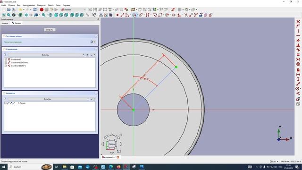302x170 pixels.
Task: Select the Create line tool
Action: click(122, 15)
